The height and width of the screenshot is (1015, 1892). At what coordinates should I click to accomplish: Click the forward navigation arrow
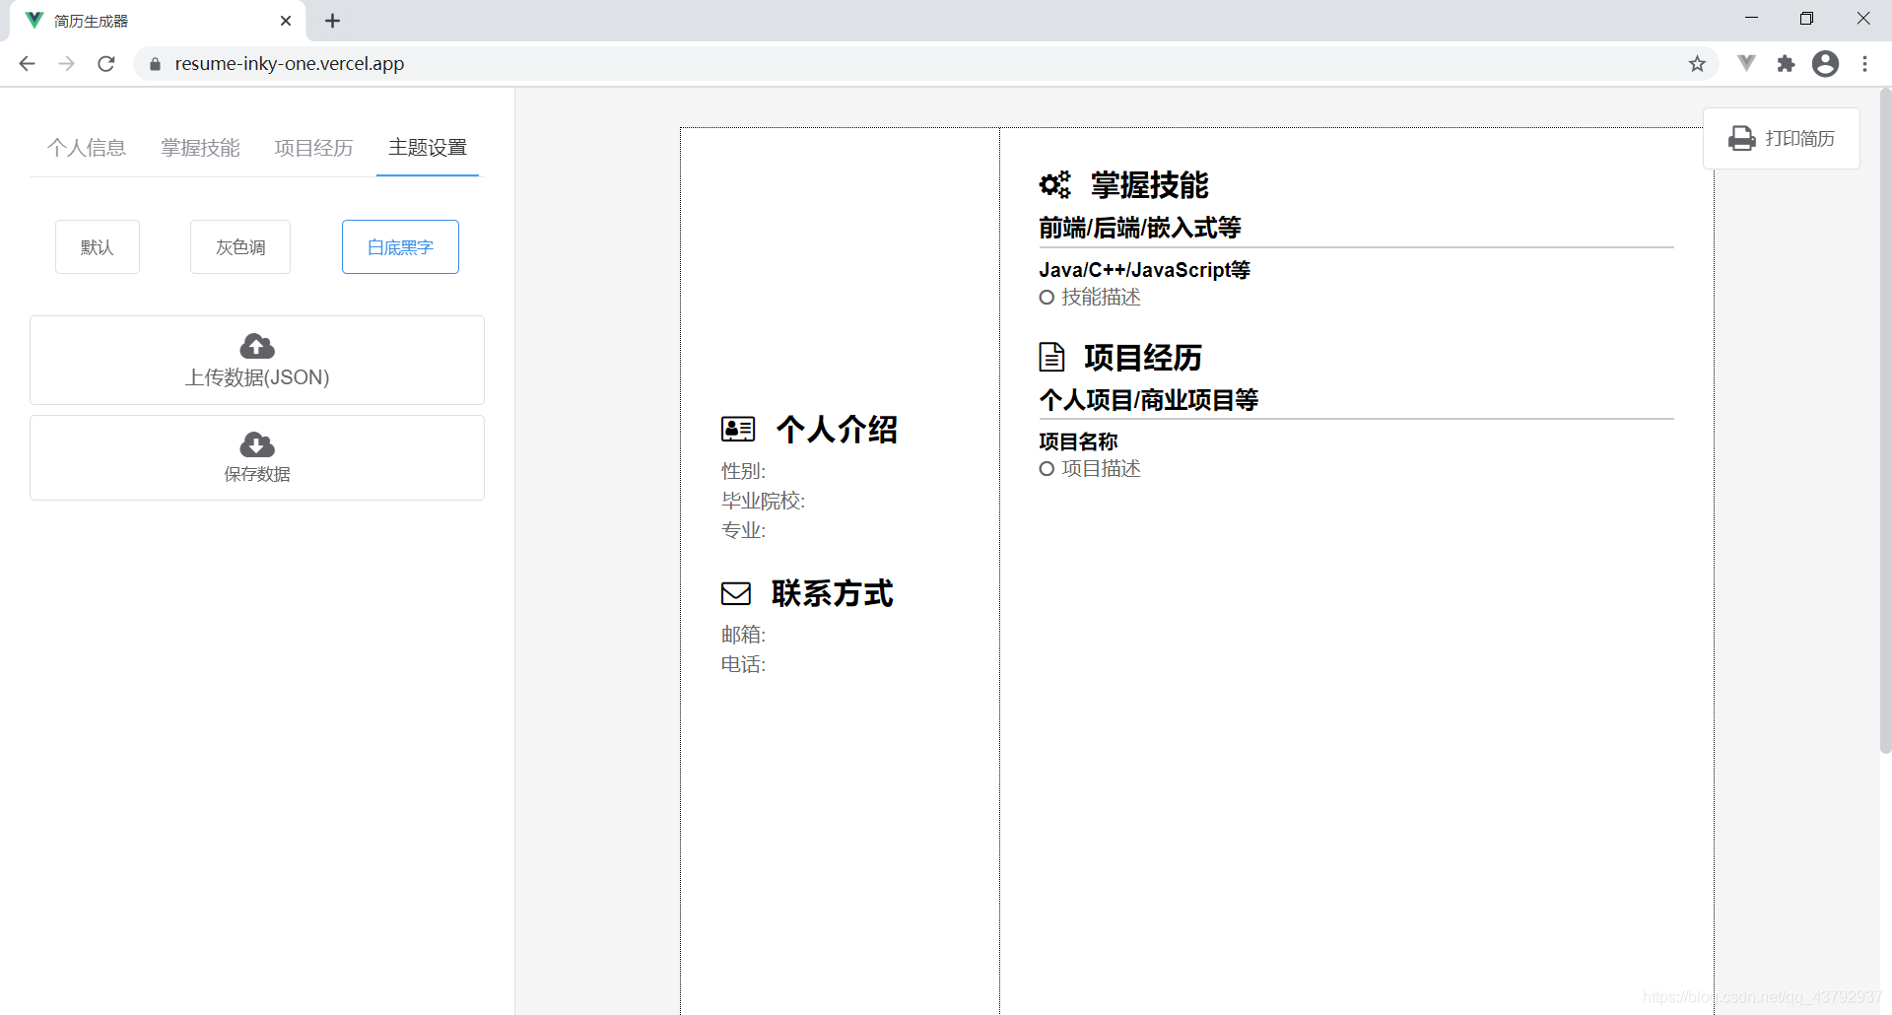point(66,64)
